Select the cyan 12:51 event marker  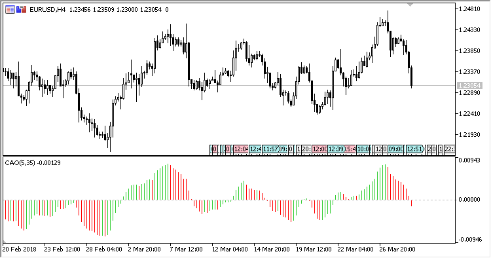414,149
